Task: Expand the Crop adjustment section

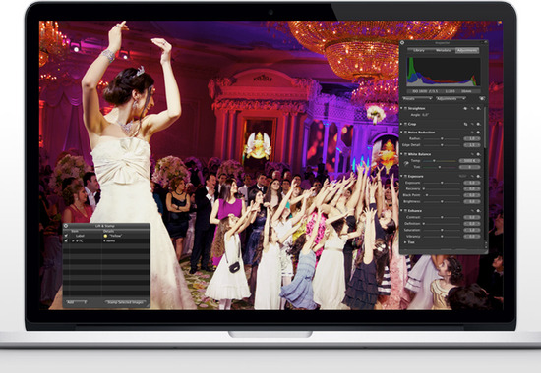Action: [401, 124]
